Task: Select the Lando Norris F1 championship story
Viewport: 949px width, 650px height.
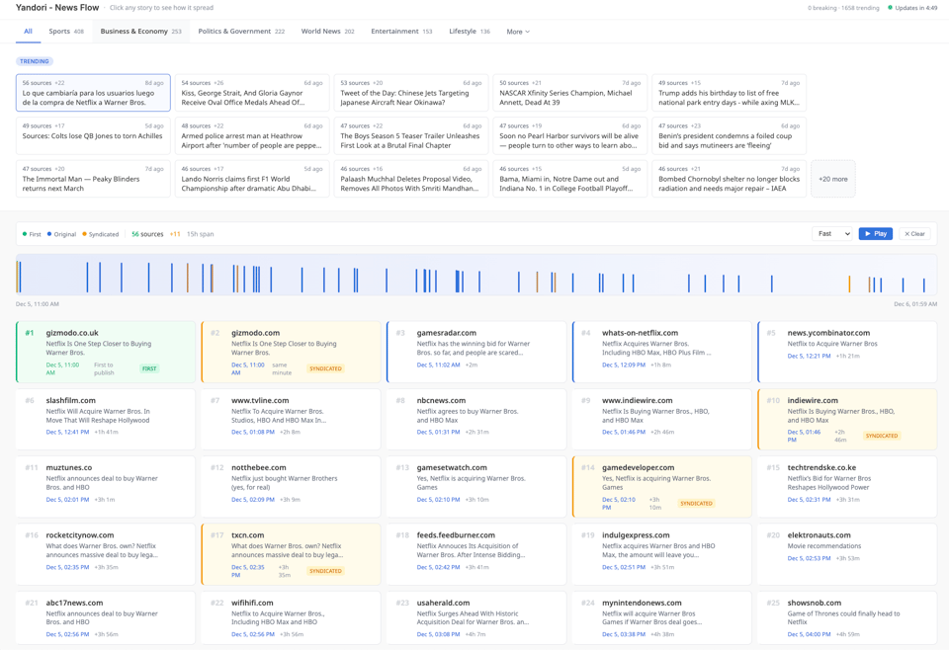Action: [252, 179]
